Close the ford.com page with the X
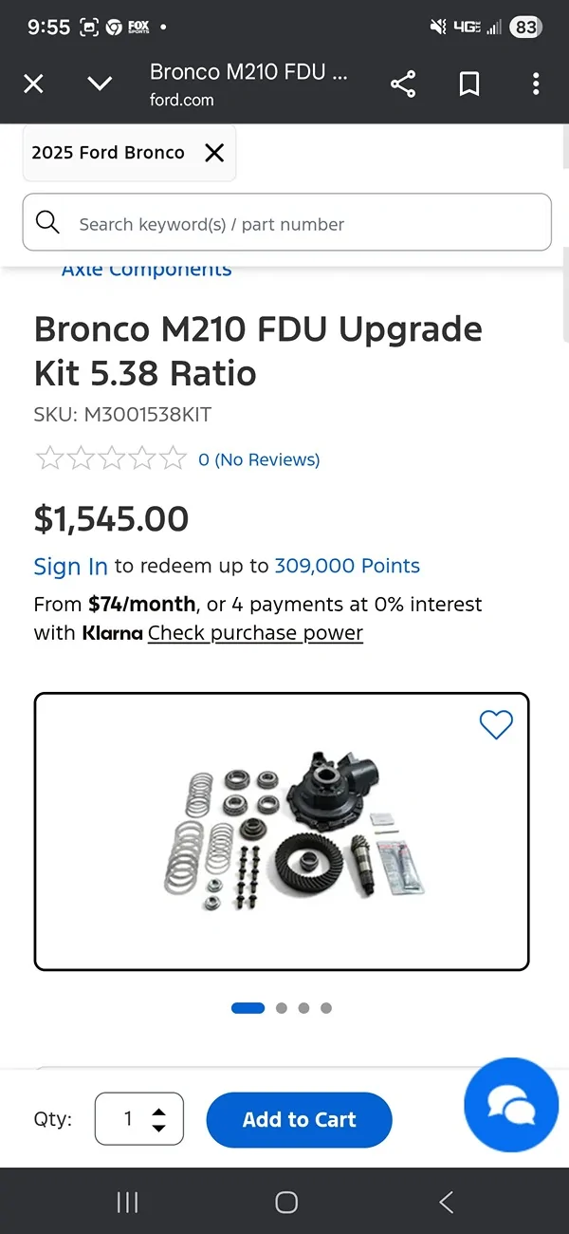 pos(33,84)
